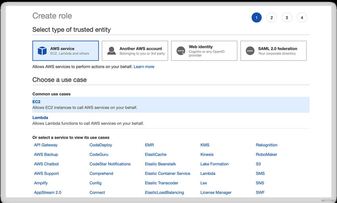
Task: Click the SAML 2.0 federation badge icon
Action: [x=250, y=51]
